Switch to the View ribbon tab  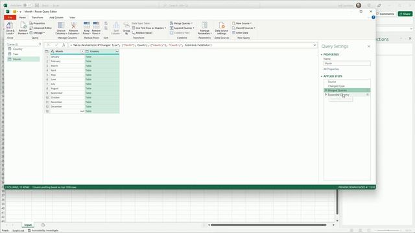click(x=72, y=17)
